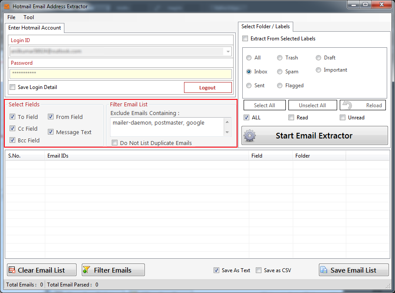Screen dimensions: 395x293
Task: Toggle the Bcc Field checkbox
Action: (12, 140)
